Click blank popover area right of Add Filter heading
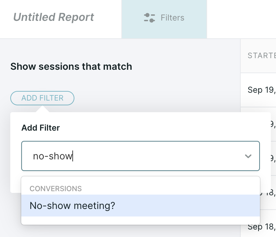Image resolution: width=276 pixels, height=237 pixels. pyautogui.click(x=164, y=128)
